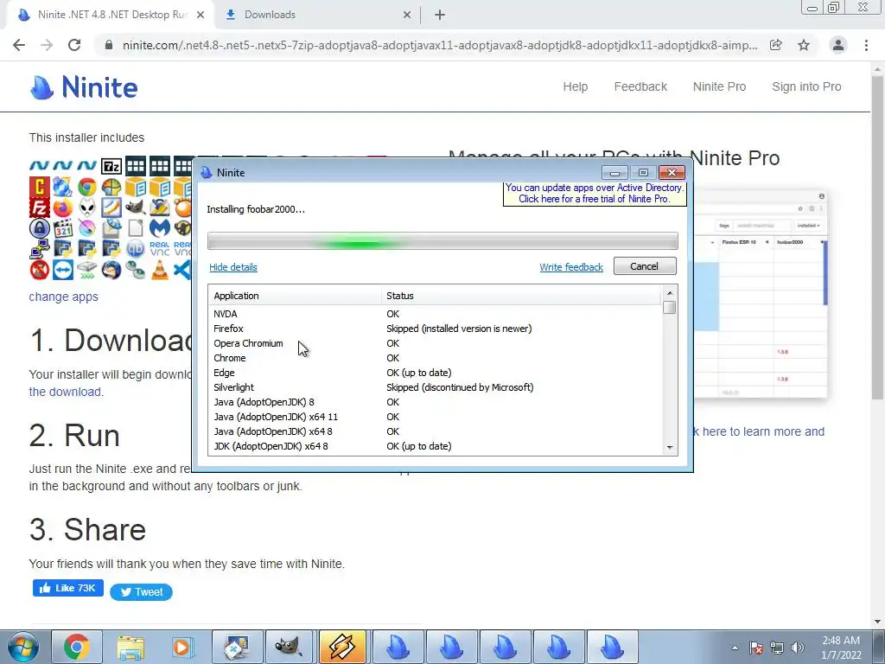Open the Chrome three-dot menu
The image size is (885, 664).
point(866,45)
